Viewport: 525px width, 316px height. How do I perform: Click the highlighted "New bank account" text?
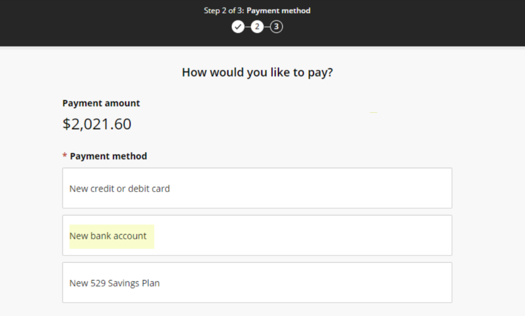click(x=108, y=236)
